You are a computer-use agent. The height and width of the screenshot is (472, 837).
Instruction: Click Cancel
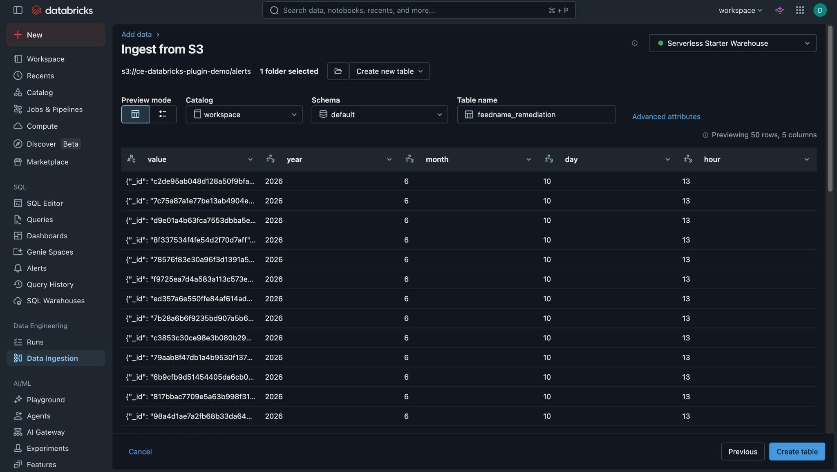coord(140,452)
